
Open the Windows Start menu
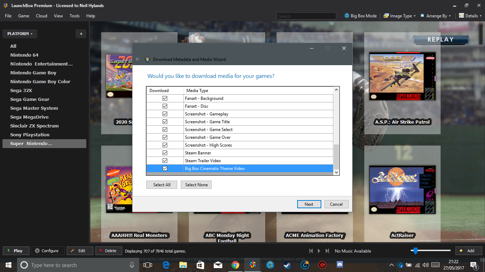9,265
